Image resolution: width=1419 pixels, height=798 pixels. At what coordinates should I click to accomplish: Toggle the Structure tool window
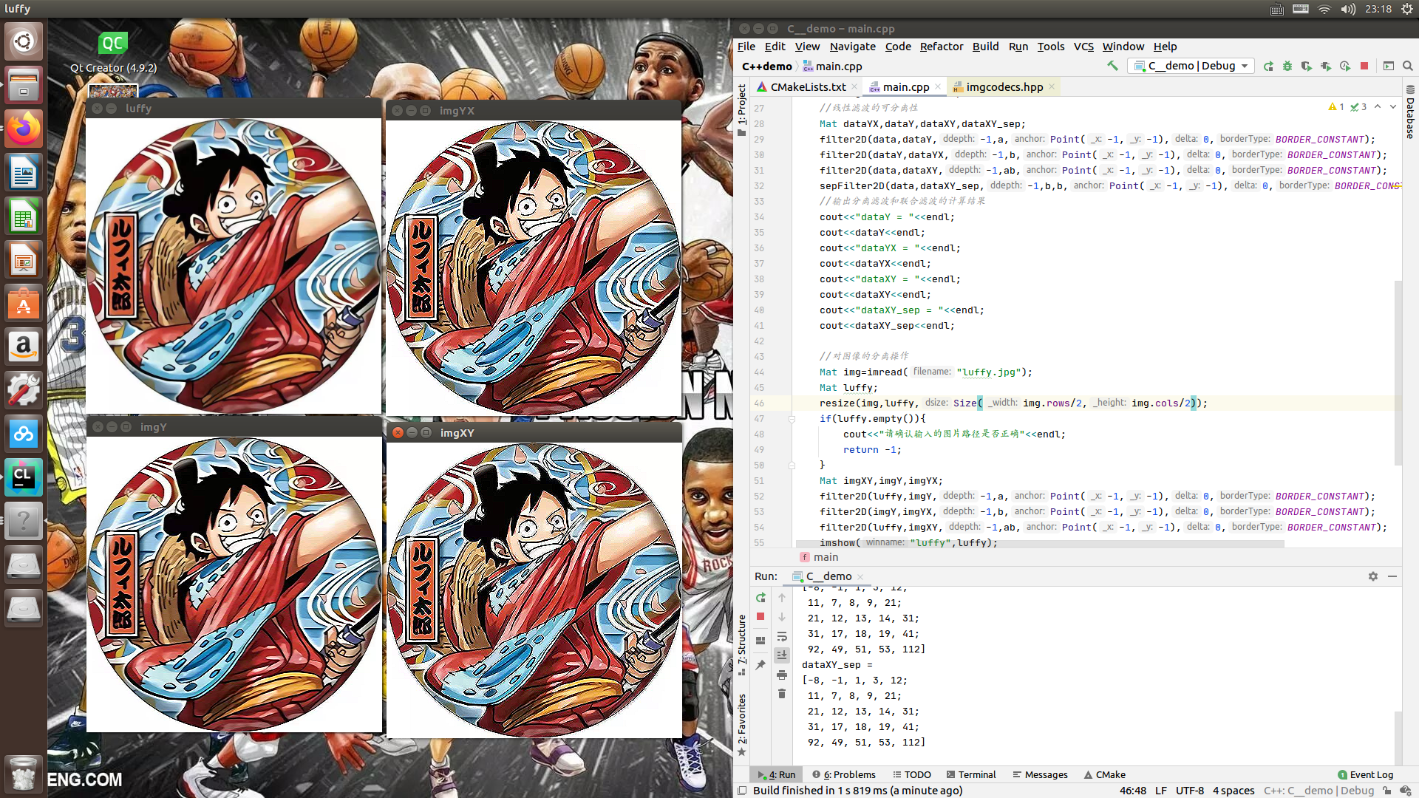click(x=741, y=644)
